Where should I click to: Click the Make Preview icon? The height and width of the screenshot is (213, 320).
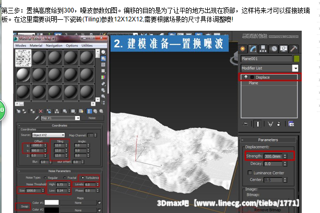click(103, 83)
